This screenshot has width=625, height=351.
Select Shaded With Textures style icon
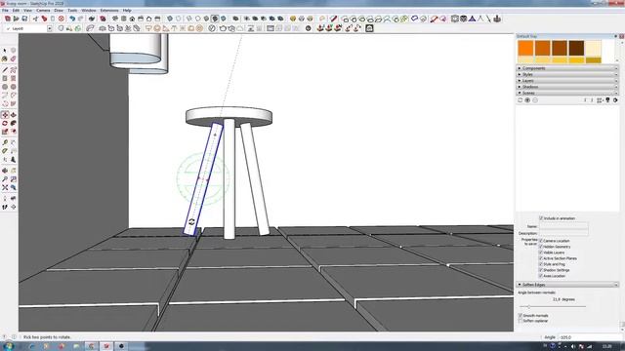click(x=215, y=19)
